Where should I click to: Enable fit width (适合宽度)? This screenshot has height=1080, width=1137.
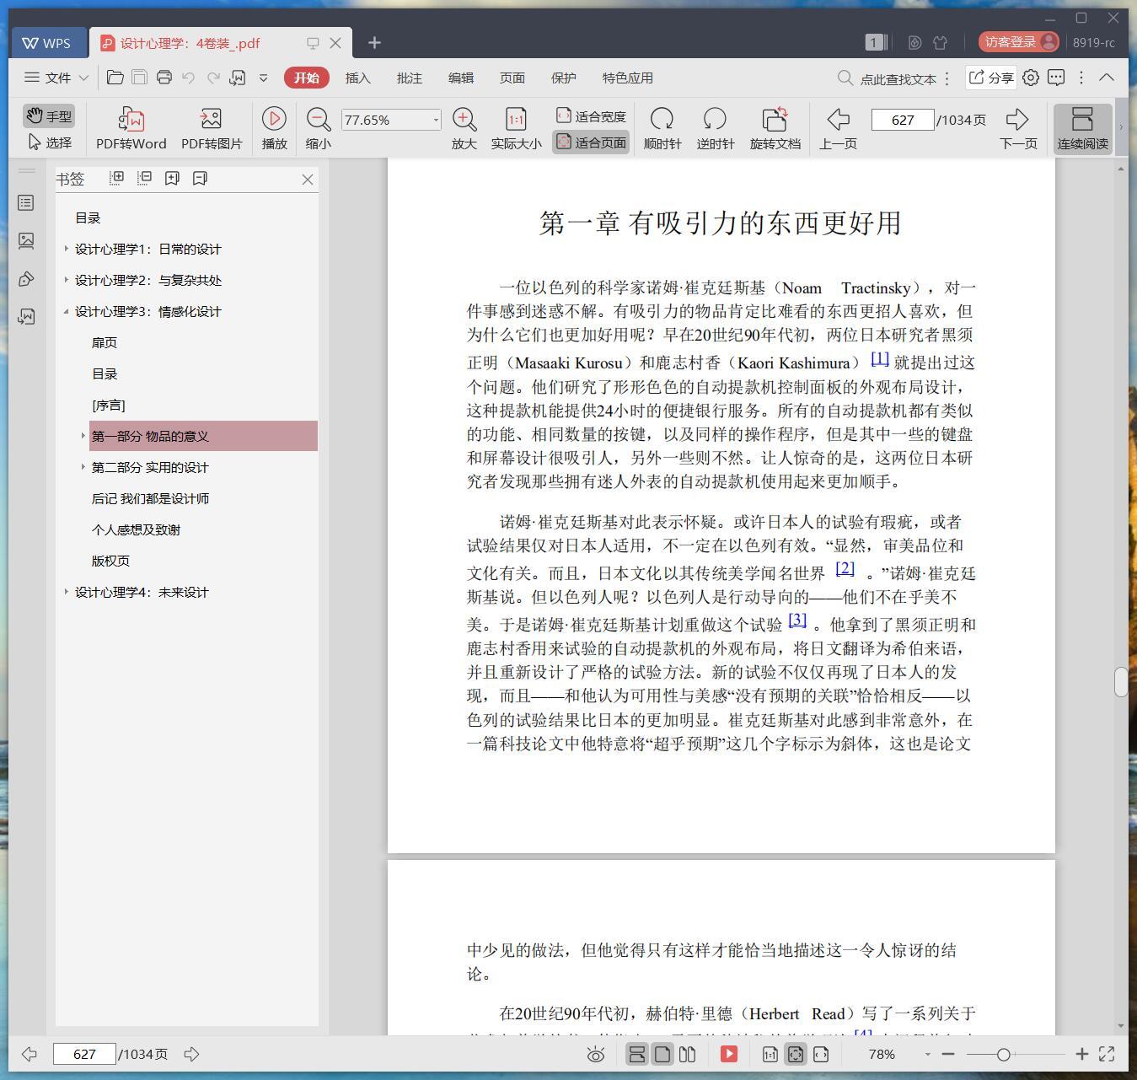click(591, 116)
